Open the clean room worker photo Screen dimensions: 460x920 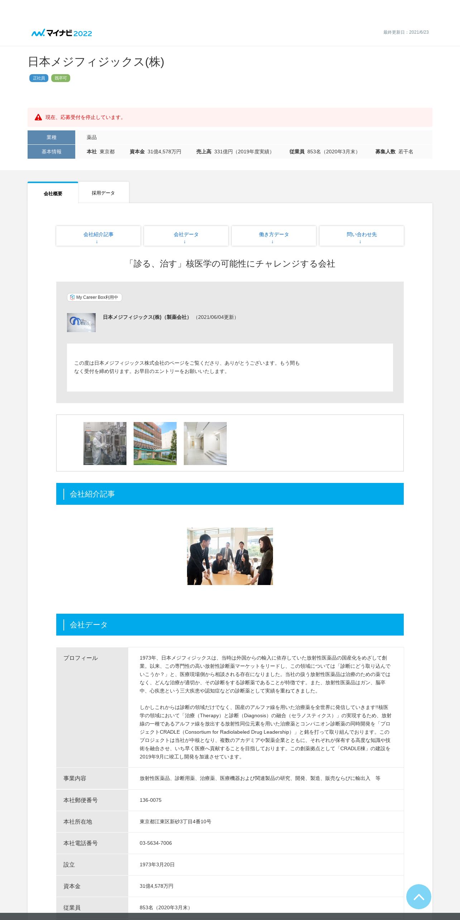[105, 444]
